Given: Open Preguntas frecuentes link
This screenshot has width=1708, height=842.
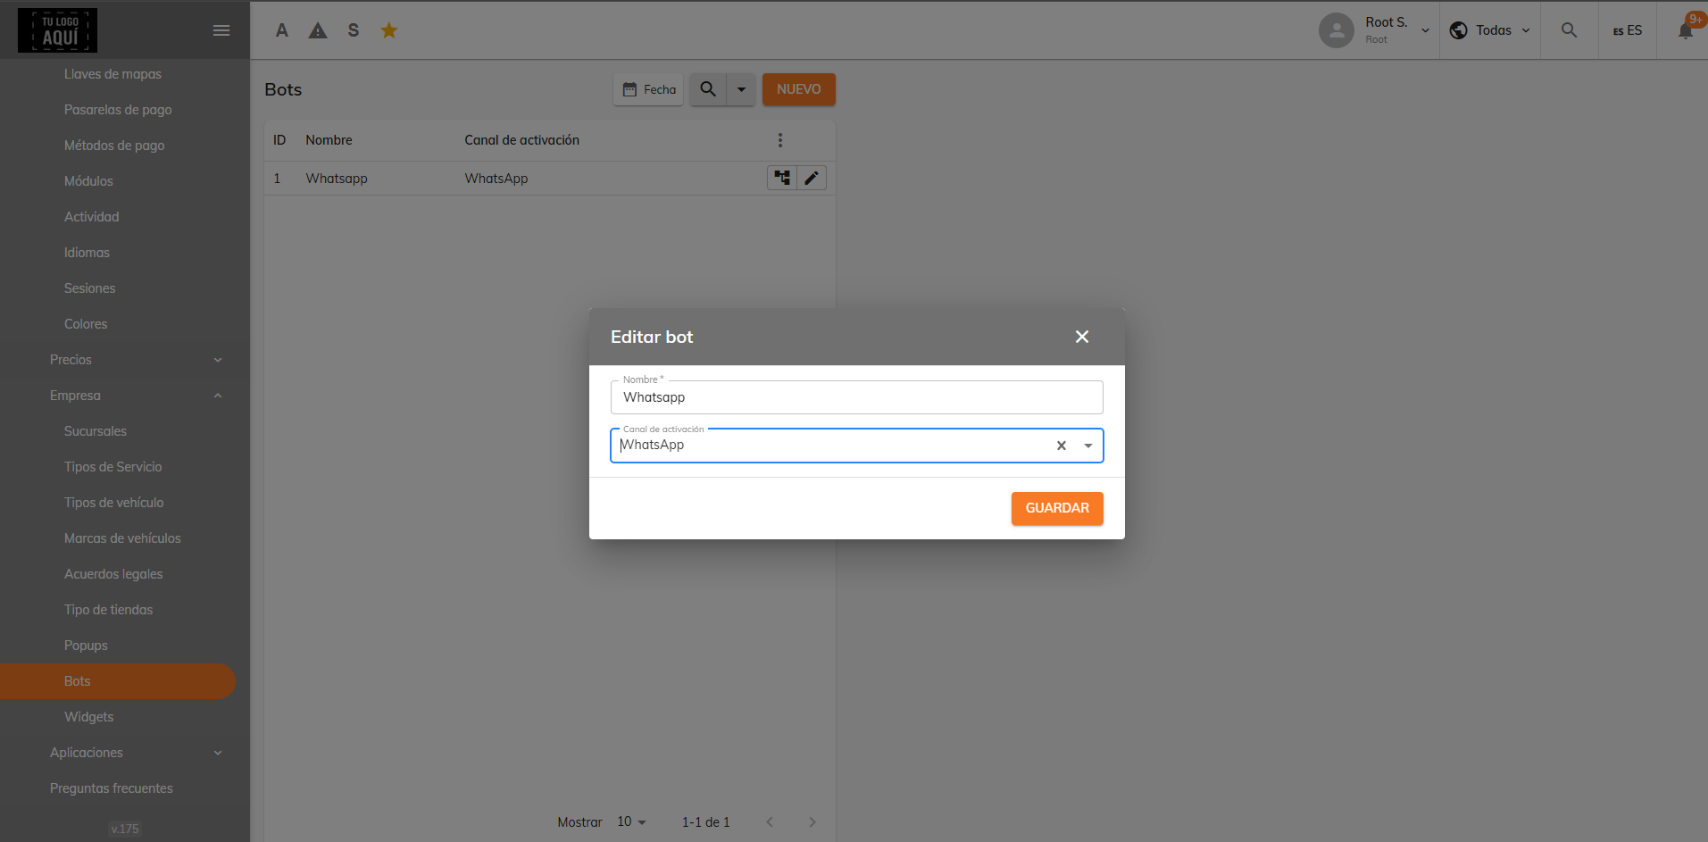Looking at the screenshot, I should click(x=112, y=788).
